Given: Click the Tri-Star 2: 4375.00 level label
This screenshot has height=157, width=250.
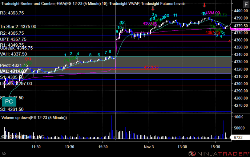Looking at the screenshot, I should click(18, 27).
